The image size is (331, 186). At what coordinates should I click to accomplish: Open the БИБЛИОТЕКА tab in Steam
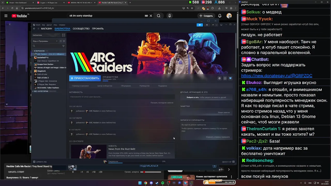click(x=62, y=29)
